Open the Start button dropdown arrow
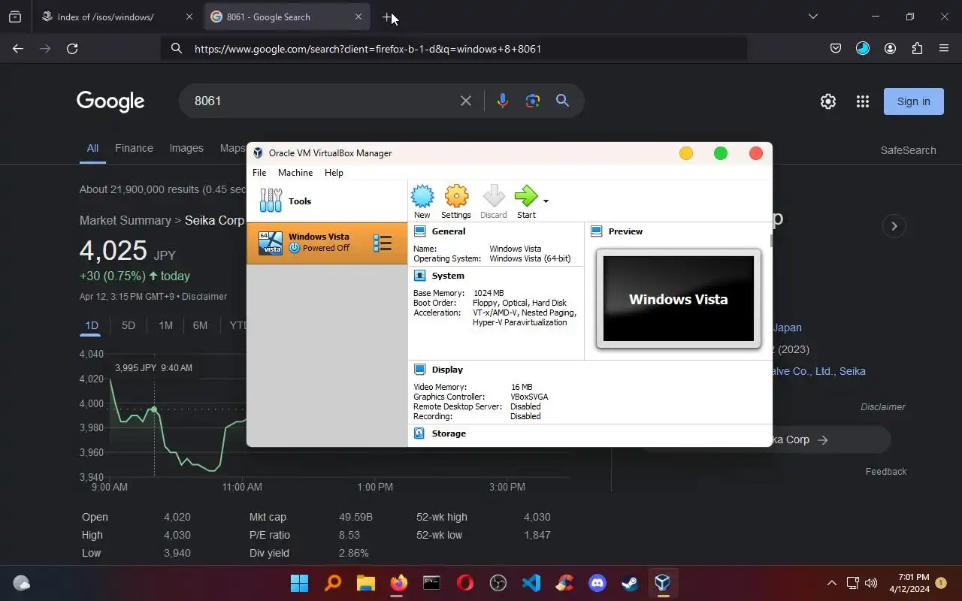Image resolution: width=962 pixels, height=601 pixels. click(546, 201)
